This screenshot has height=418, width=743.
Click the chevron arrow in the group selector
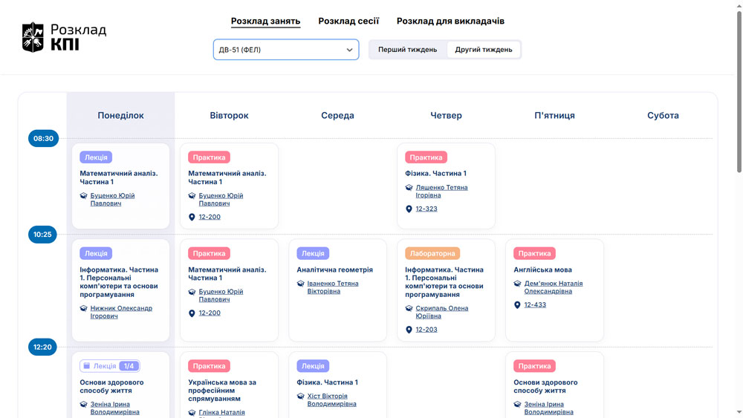coord(349,50)
